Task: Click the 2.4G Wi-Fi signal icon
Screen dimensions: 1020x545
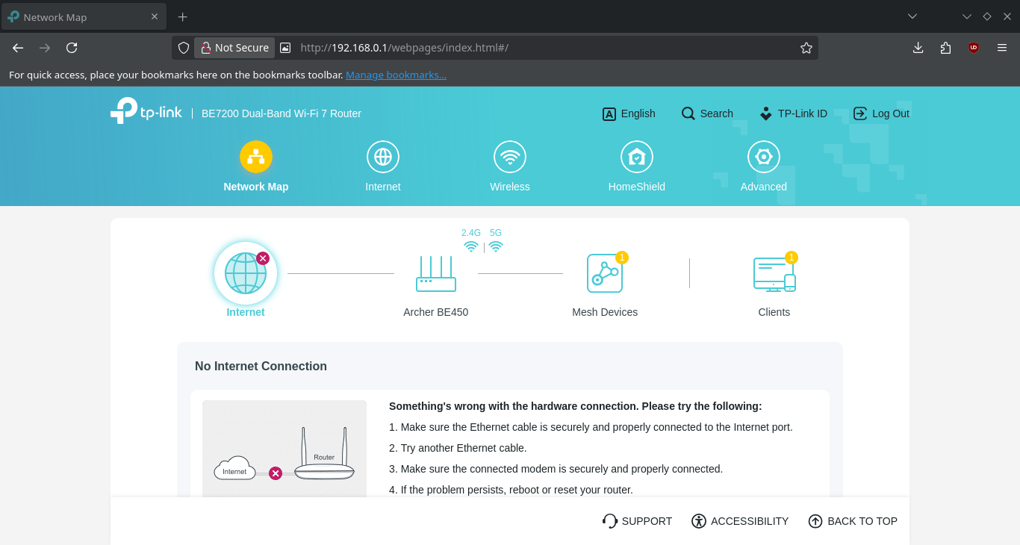Action: (x=471, y=246)
